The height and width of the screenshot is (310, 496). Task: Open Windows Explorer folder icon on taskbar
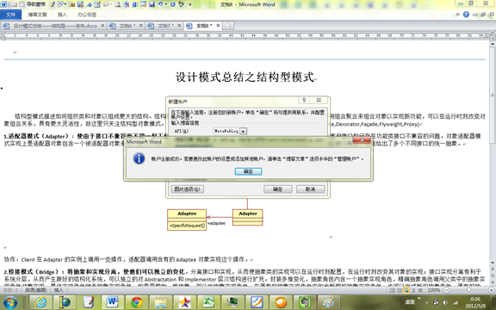point(160,302)
